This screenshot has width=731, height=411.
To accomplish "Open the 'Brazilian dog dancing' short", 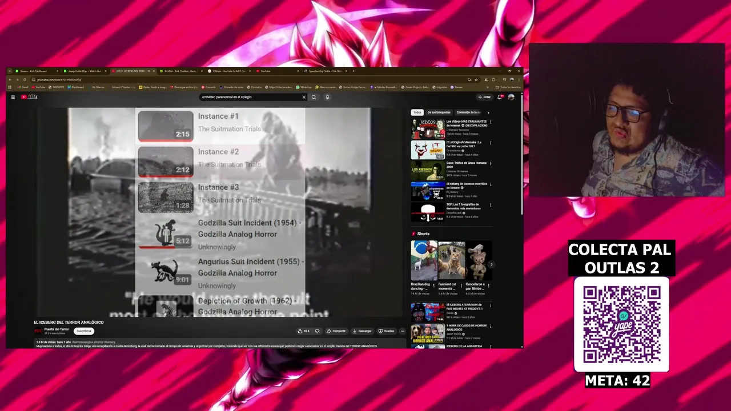I will pyautogui.click(x=424, y=260).
